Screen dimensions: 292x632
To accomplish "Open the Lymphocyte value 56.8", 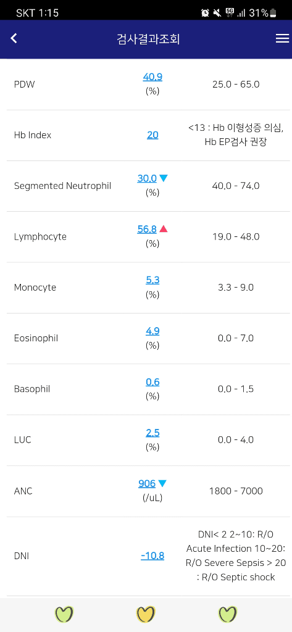I will [147, 230].
